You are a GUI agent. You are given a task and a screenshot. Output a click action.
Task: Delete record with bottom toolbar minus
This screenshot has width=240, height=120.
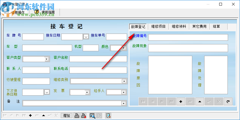click(37, 115)
